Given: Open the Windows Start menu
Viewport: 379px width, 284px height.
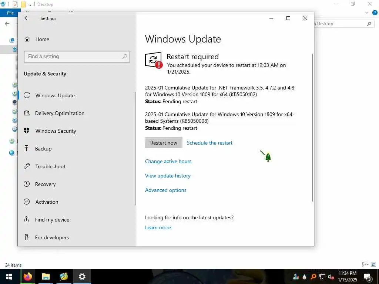Looking at the screenshot, I should (9, 277).
